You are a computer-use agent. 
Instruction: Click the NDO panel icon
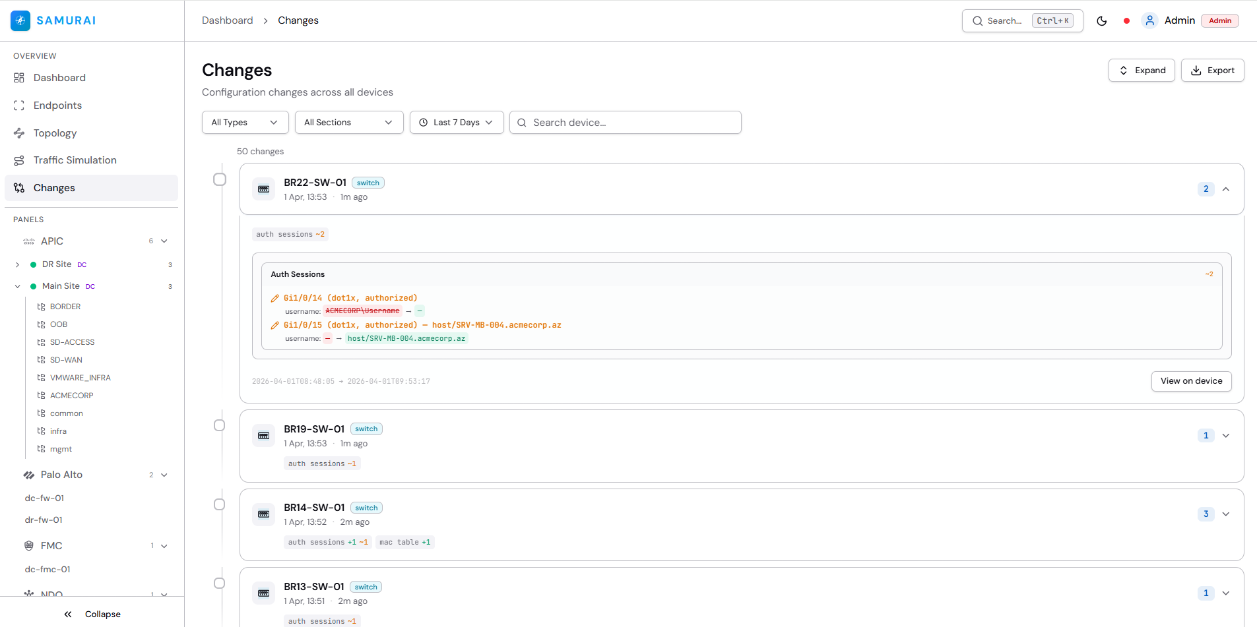29,592
